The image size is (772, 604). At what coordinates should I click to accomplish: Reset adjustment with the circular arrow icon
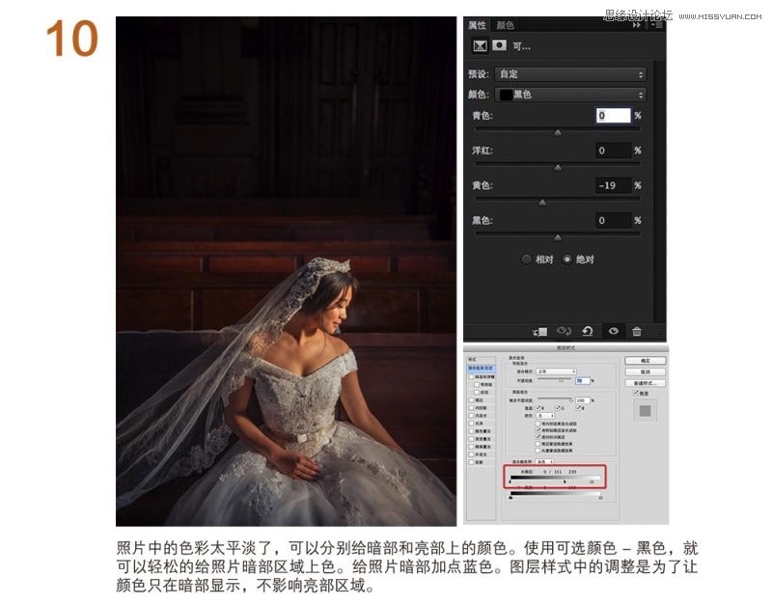(588, 331)
